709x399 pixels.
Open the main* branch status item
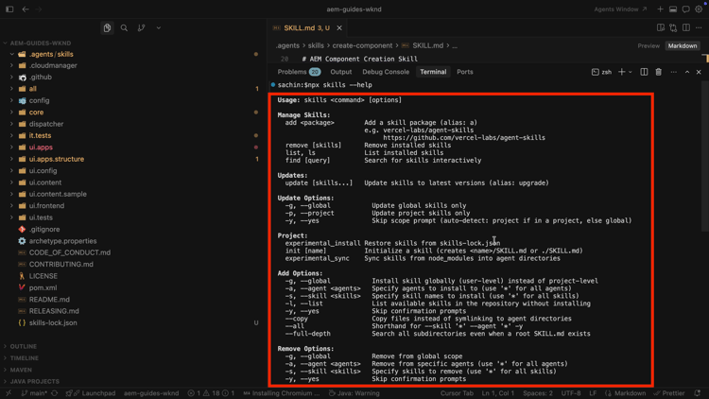[x=34, y=393]
